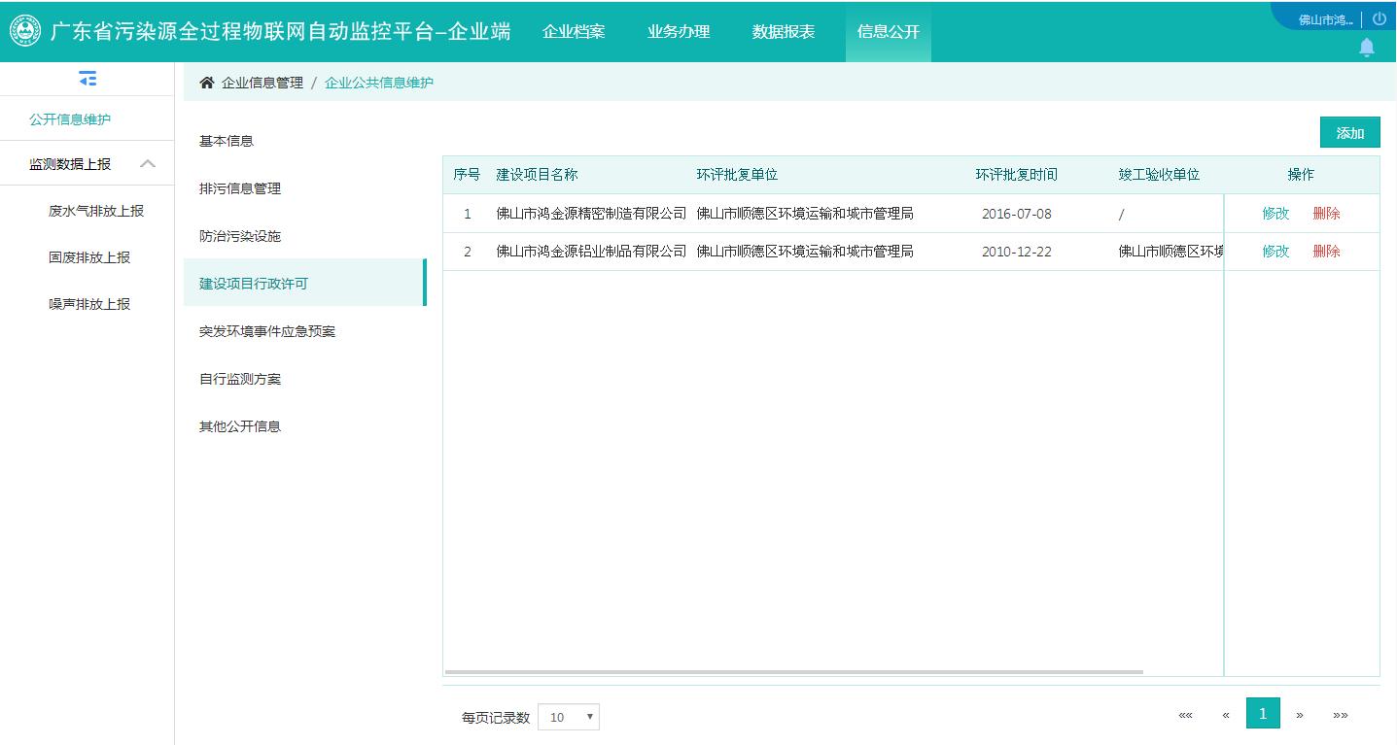Viewport: 1397px width, 745px height.
Task: Click the 企业公共信息维护 breadcrumb
Action: point(379,83)
